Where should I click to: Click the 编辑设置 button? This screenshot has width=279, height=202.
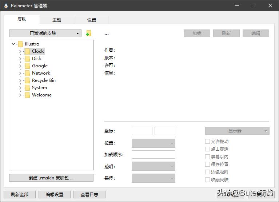pos(55,194)
